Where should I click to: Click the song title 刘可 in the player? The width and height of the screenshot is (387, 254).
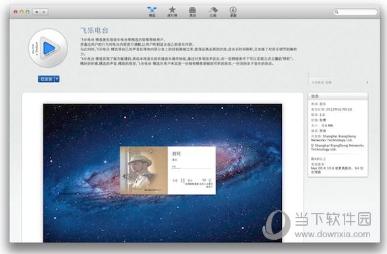point(176,154)
